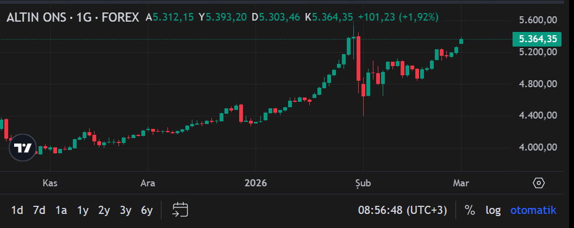Click the TradingView logo on the chart
574x228 pixels.
point(23,147)
